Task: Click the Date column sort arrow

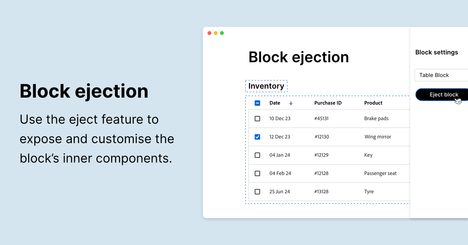Action: pyautogui.click(x=291, y=103)
